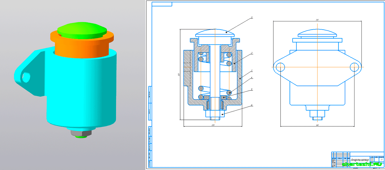Select the mounting hole in the cyan flange
The height and width of the screenshot is (170, 385).
(26, 77)
